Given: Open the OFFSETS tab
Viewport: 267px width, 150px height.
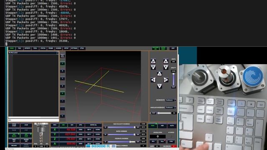Looking at the screenshot, I should (x=27, y=48).
